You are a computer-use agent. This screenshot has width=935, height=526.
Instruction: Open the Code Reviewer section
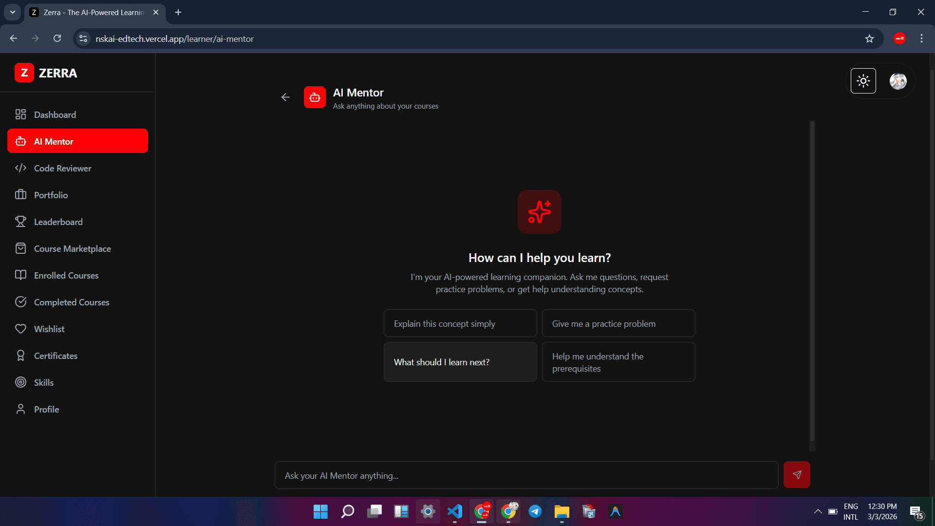[62, 168]
